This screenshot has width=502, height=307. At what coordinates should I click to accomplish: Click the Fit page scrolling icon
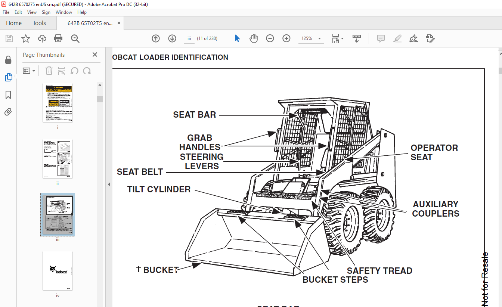point(336,38)
